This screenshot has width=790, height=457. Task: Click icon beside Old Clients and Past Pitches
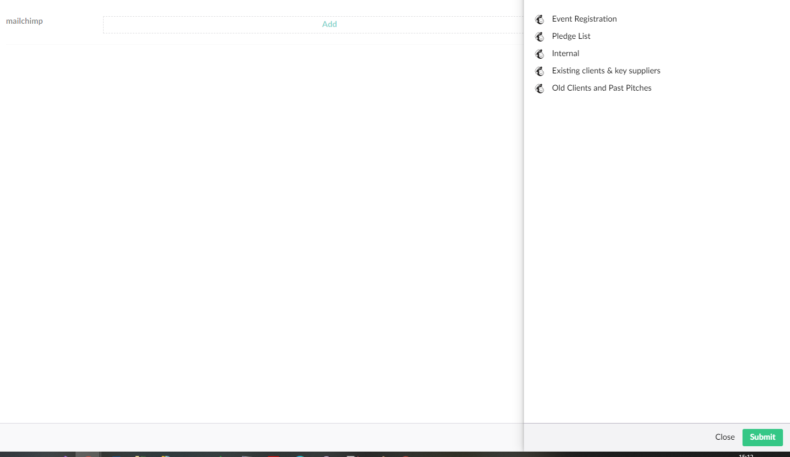[x=540, y=88]
